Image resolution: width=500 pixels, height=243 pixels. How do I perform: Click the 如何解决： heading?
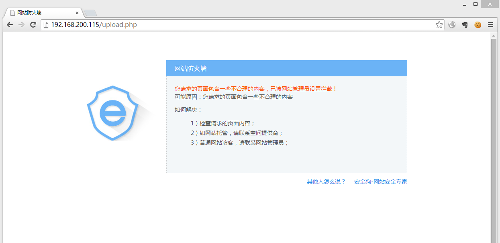(188, 110)
